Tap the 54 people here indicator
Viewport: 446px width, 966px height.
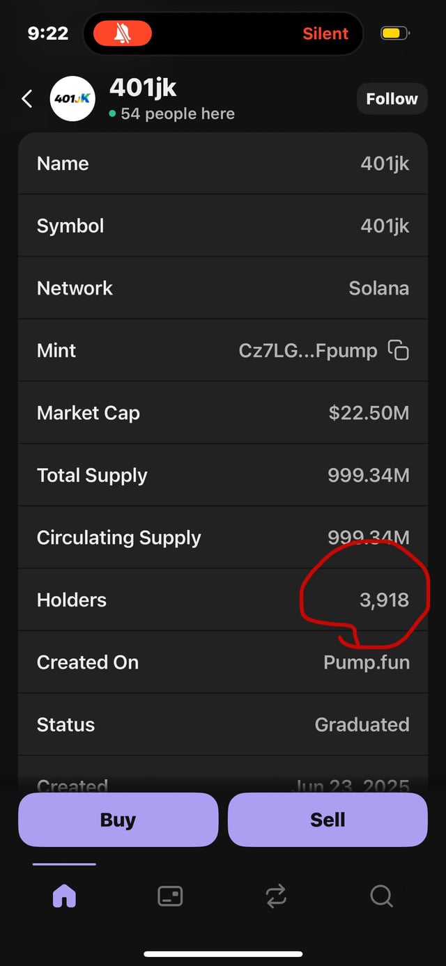point(177,114)
